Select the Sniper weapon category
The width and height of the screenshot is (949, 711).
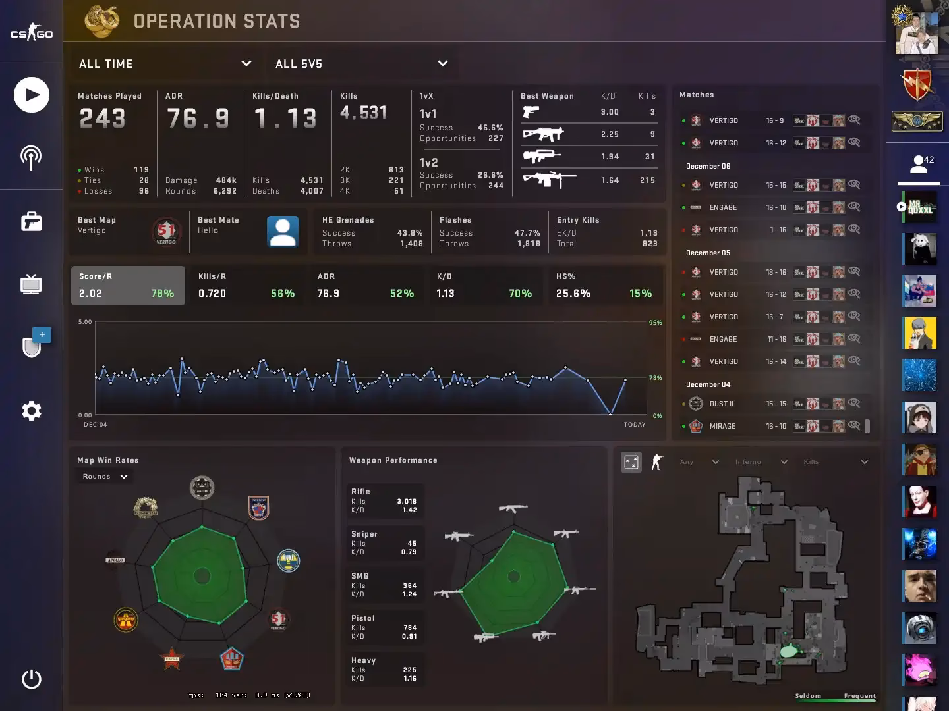385,542
